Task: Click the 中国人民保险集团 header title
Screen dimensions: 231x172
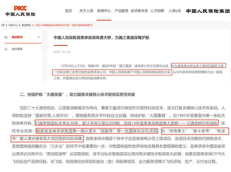Action: click(x=208, y=11)
